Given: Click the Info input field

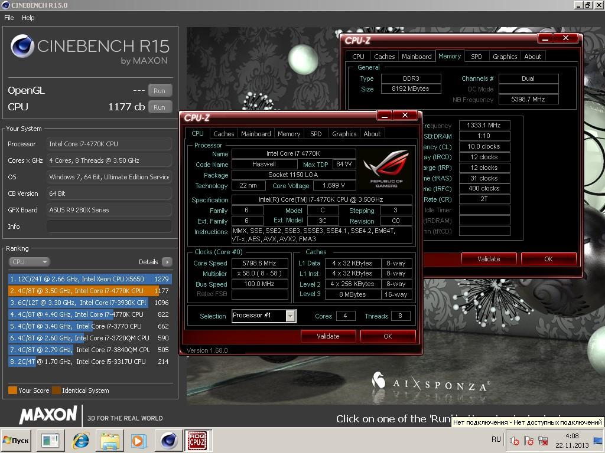Looking at the screenshot, I should [109, 226].
